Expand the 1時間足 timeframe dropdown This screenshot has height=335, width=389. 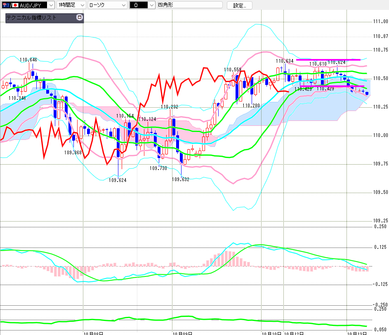(71, 5)
